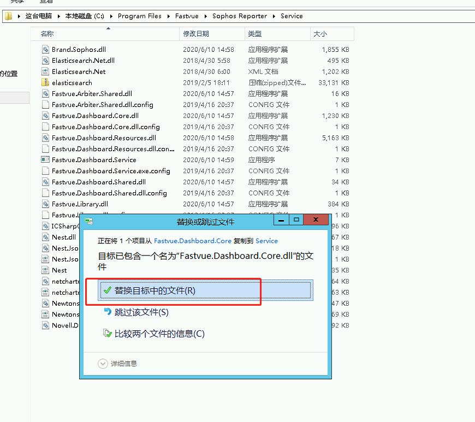Expand the arrow after Sophos Reporter breadcrumb
The width and height of the screenshot is (475, 422).
tap(274, 16)
